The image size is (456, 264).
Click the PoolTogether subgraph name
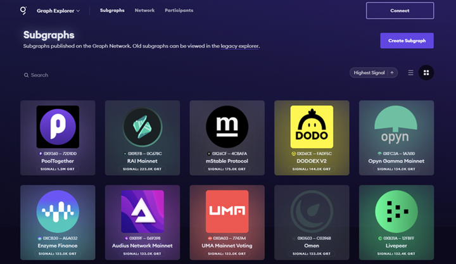(x=58, y=161)
